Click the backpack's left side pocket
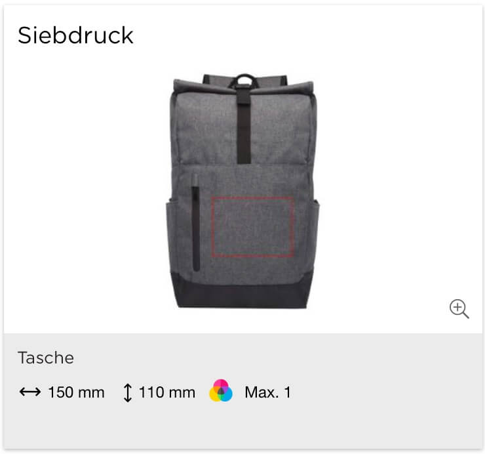The height and width of the screenshot is (454, 485). (171, 236)
